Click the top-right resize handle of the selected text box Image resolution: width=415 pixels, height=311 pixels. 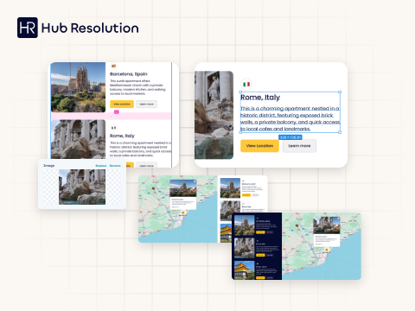click(340, 92)
